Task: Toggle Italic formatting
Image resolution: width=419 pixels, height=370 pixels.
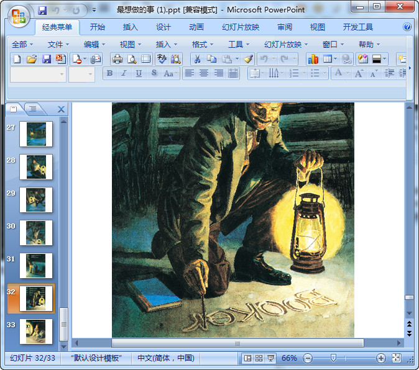Action: pyautogui.click(x=124, y=73)
